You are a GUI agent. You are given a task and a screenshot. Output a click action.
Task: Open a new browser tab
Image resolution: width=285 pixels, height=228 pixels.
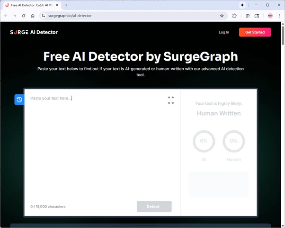click(66, 5)
